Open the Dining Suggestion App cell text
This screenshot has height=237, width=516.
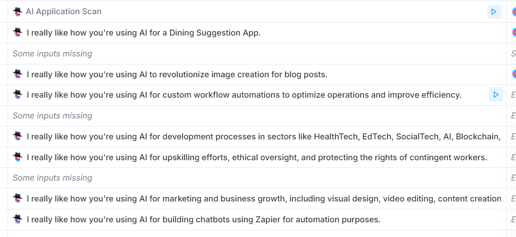pos(143,33)
